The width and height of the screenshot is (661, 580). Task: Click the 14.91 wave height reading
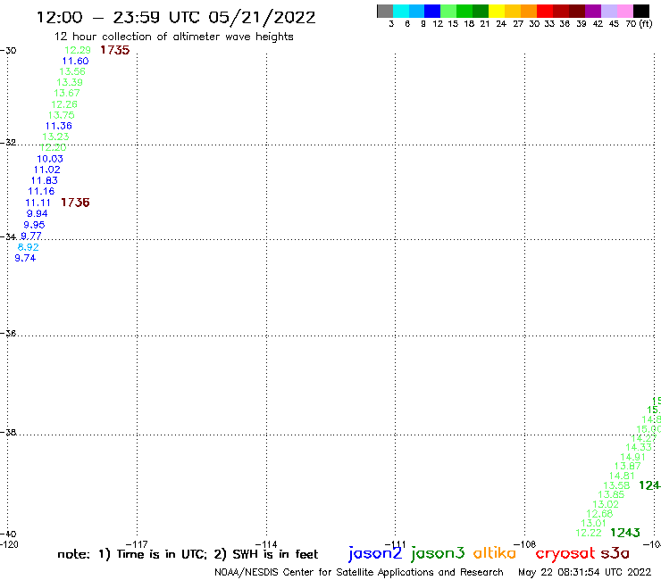click(632, 457)
